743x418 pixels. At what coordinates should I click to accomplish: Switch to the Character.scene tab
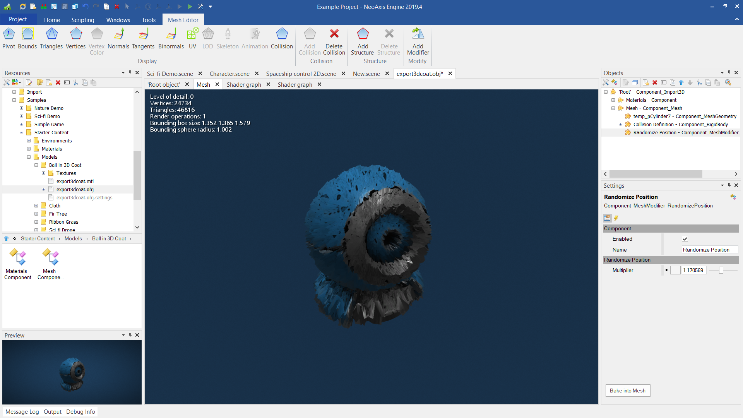(x=229, y=74)
